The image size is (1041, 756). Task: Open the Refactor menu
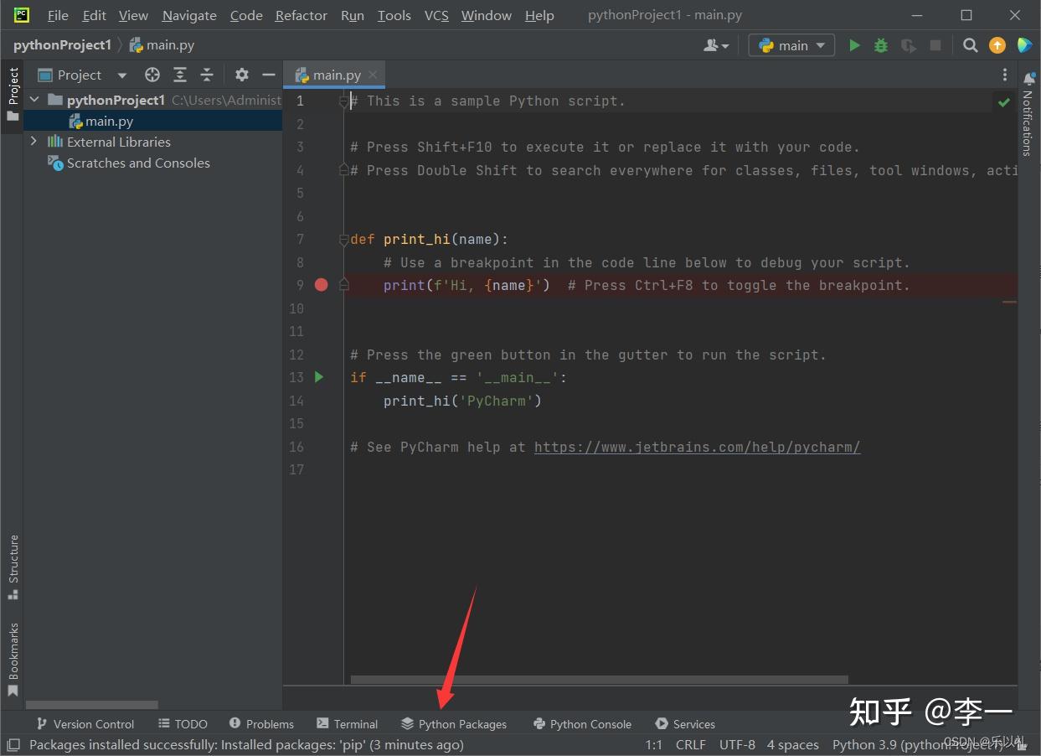tap(301, 15)
